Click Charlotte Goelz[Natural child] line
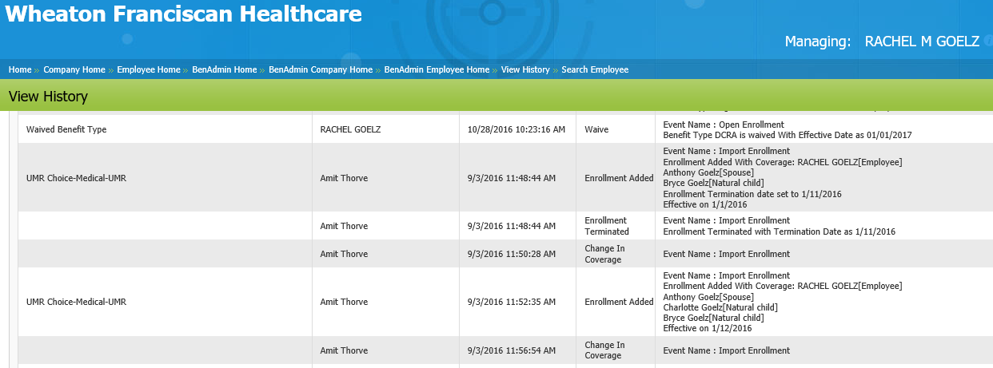Screen dimensions: 993x368 (x=720, y=307)
